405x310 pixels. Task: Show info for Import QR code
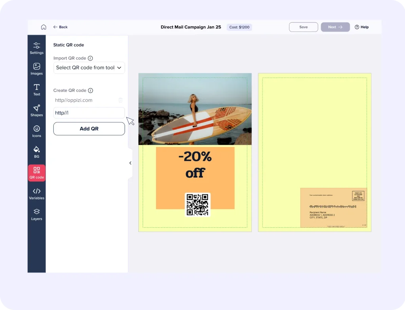(x=90, y=58)
